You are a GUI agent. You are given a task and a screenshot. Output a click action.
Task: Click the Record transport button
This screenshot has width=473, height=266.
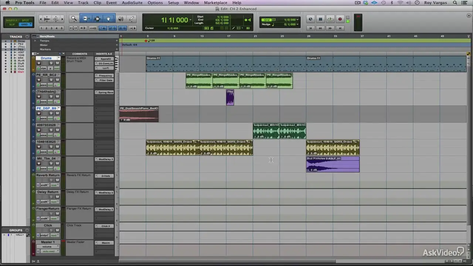coord(340,19)
